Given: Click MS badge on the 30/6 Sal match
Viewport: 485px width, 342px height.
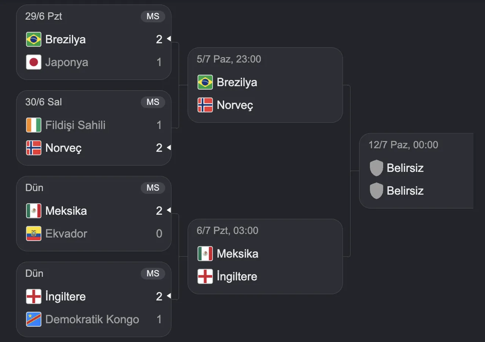Looking at the screenshot, I should pyautogui.click(x=153, y=102).
